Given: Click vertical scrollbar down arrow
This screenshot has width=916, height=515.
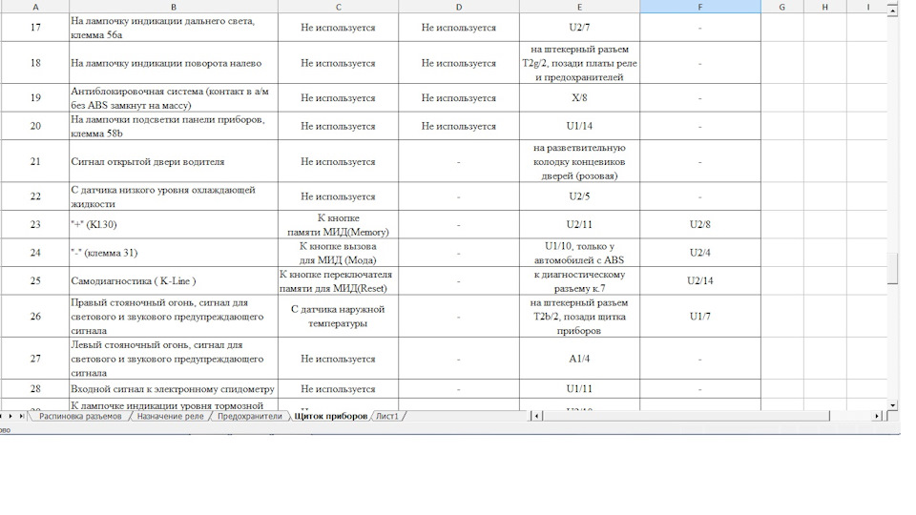Looking at the screenshot, I should click(892, 404).
